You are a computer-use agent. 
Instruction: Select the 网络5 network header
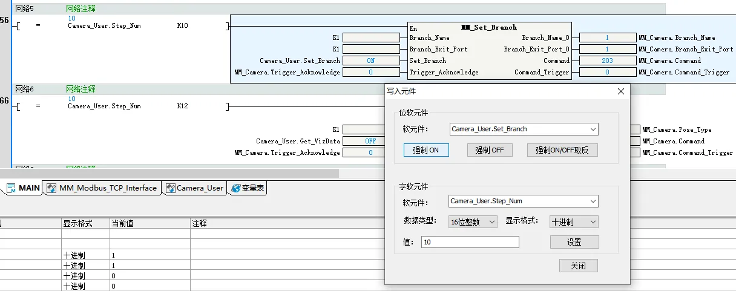tap(25, 9)
